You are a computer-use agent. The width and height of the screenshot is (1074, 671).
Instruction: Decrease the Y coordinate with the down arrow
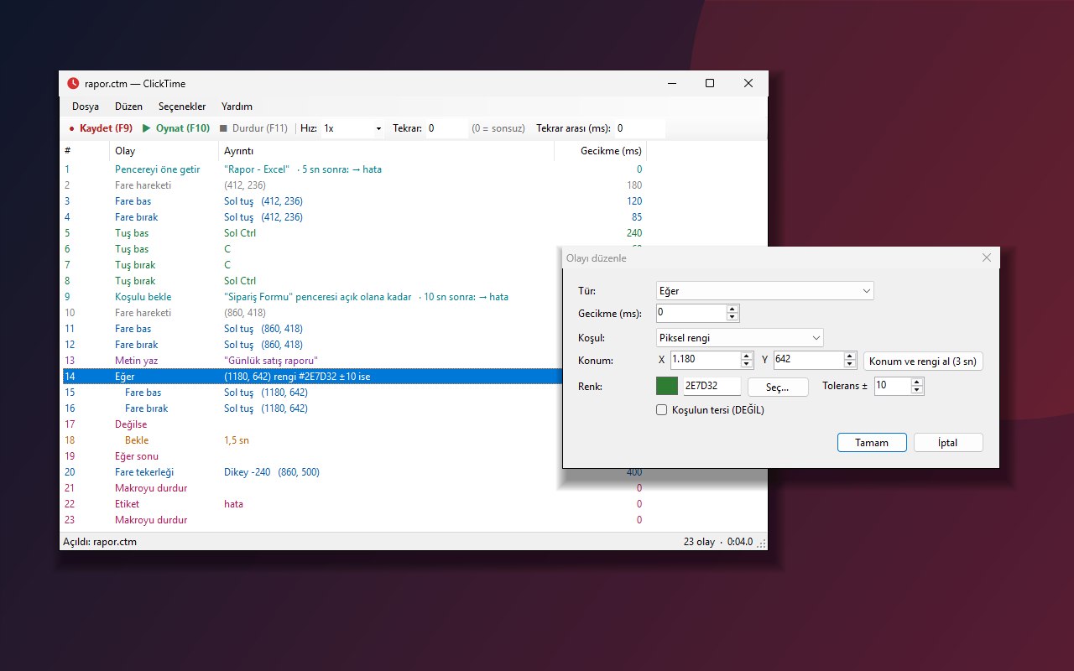click(849, 364)
